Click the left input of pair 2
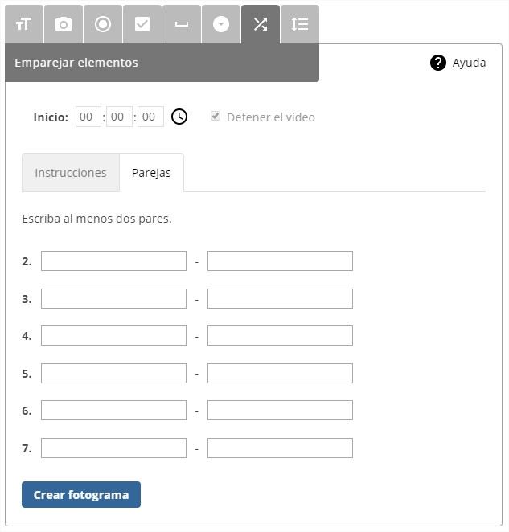This screenshot has height=532, width=509. [x=113, y=261]
